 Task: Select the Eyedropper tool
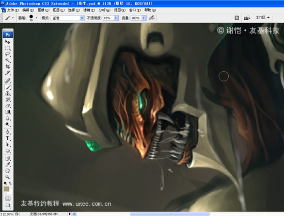(8, 164)
